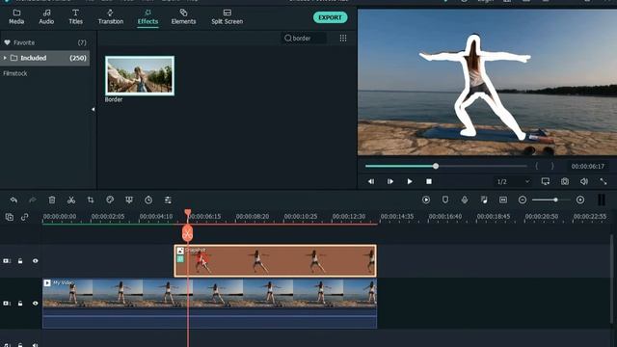
Task: Open the audio mixer icon
Action: 484,200
